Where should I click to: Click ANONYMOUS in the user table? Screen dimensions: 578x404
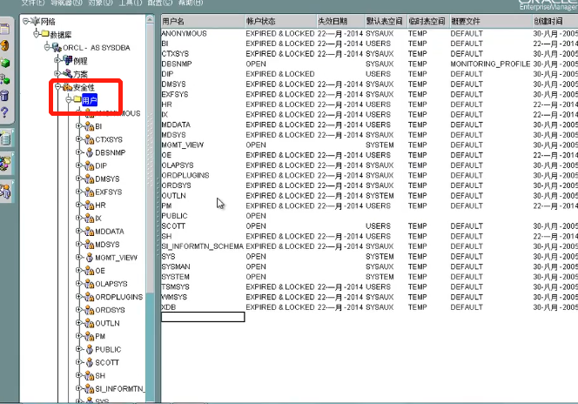[x=184, y=34]
